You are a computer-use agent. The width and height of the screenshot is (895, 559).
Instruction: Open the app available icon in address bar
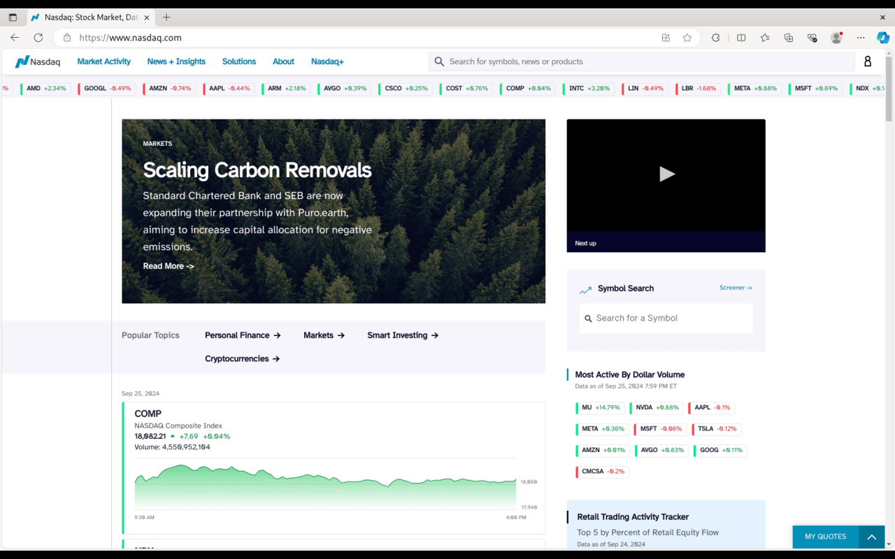tap(666, 38)
